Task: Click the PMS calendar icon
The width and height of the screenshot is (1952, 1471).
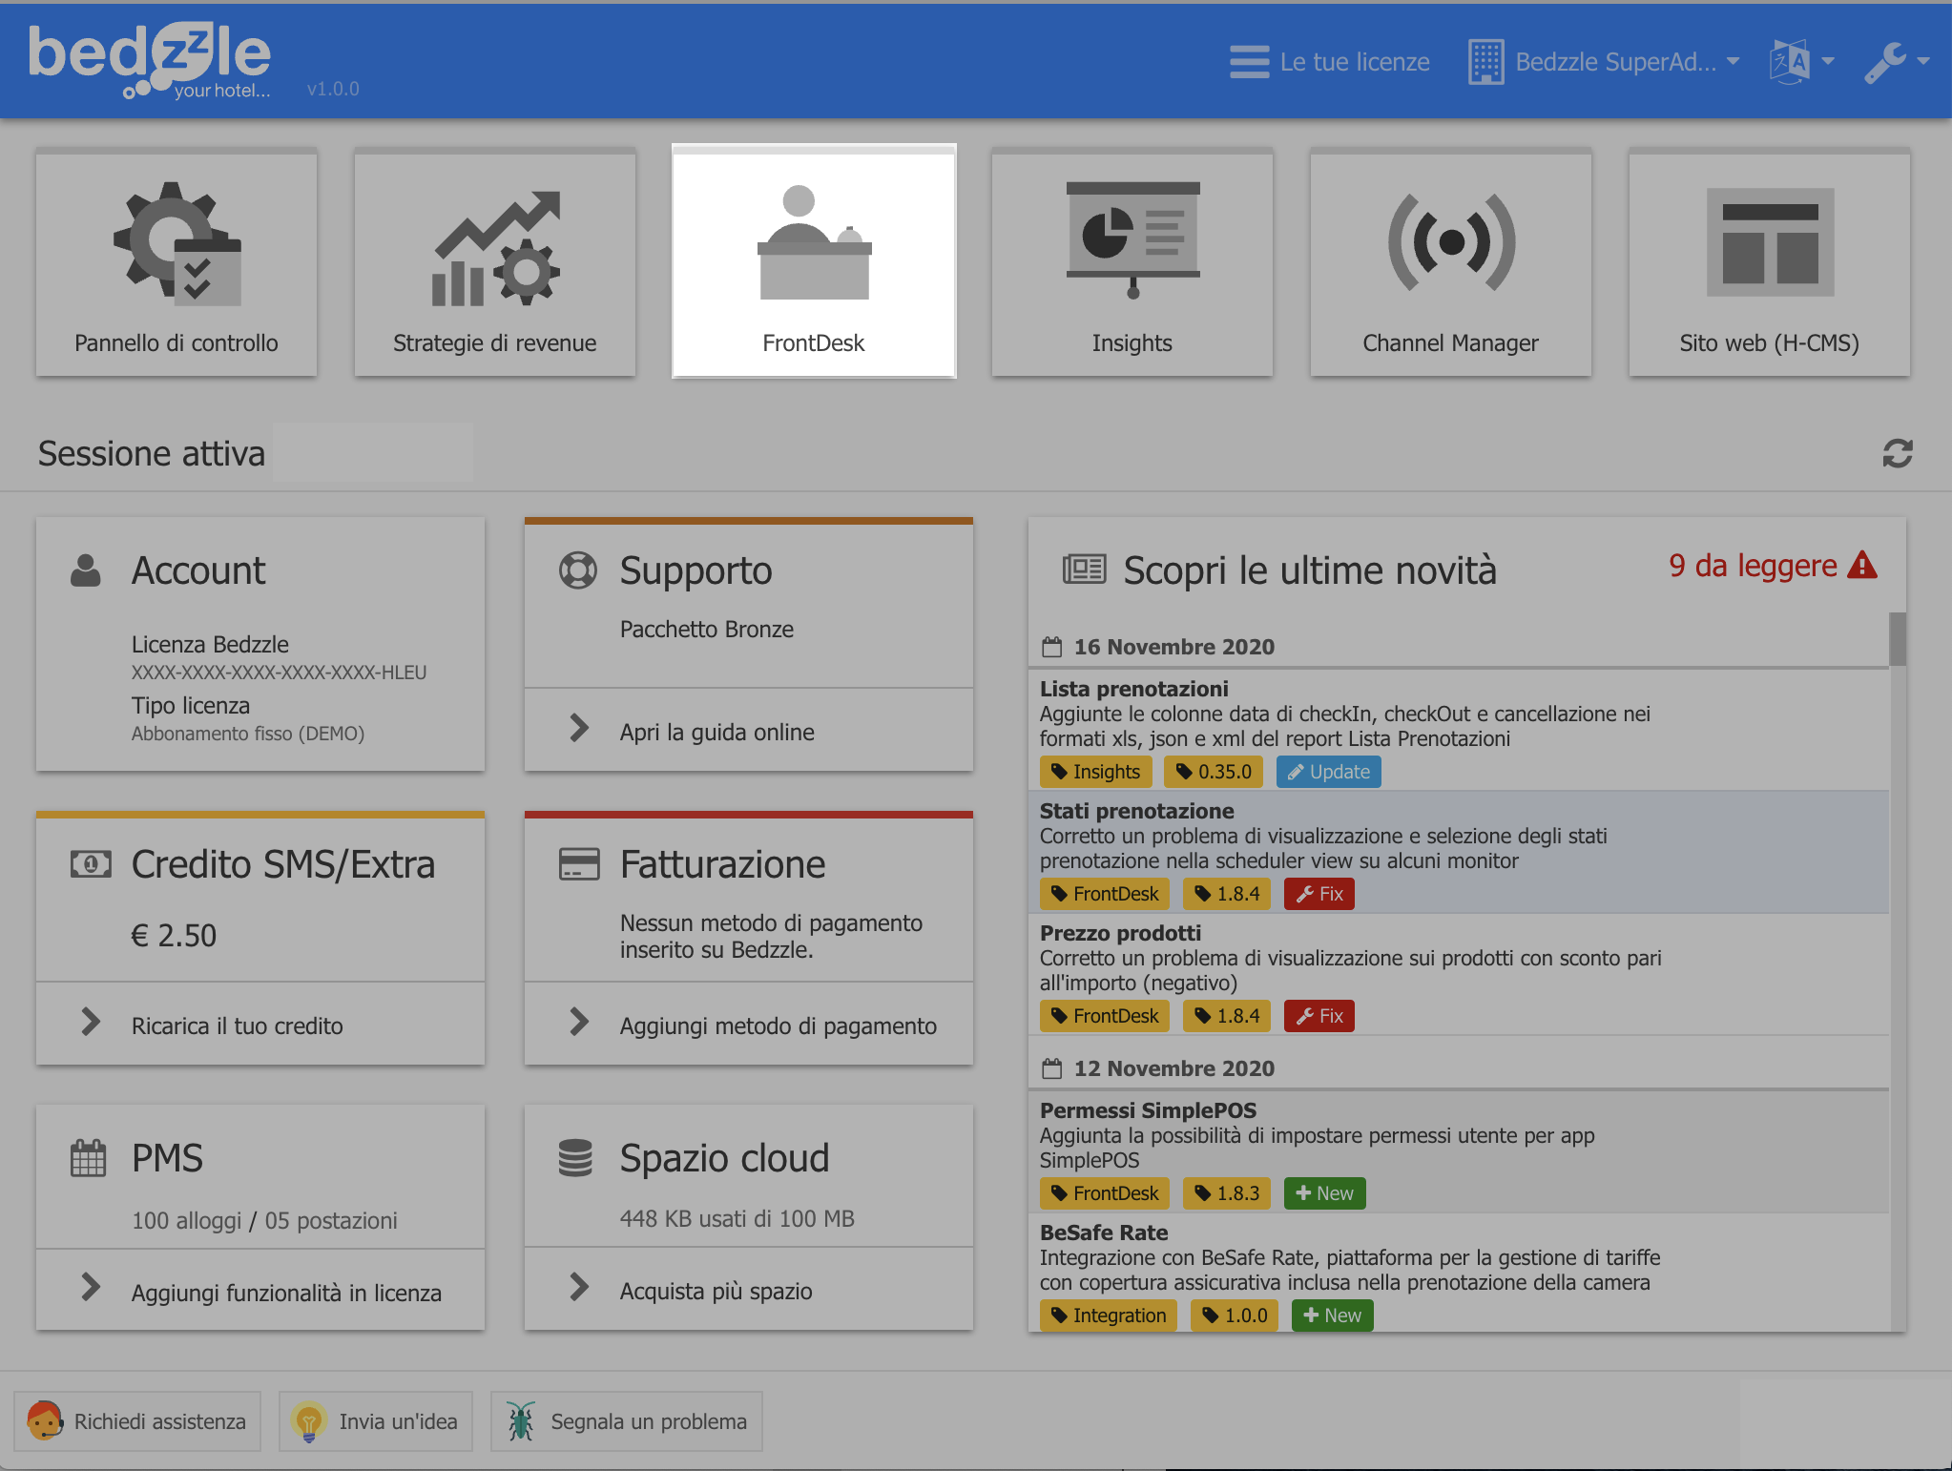Action: [x=89, y=1158]
